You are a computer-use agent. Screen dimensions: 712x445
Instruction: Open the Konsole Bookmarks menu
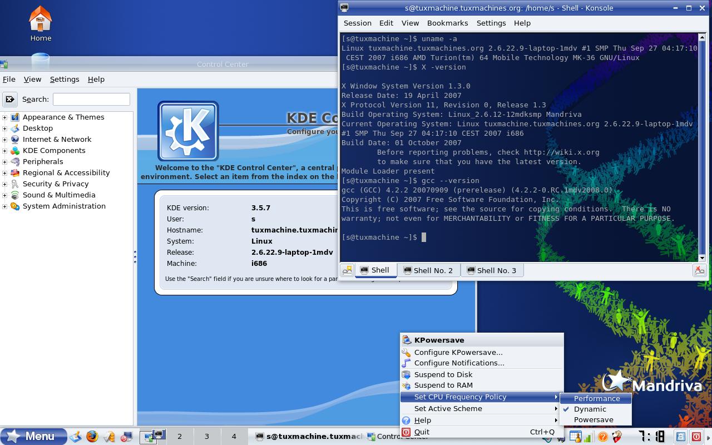point(447,23)
